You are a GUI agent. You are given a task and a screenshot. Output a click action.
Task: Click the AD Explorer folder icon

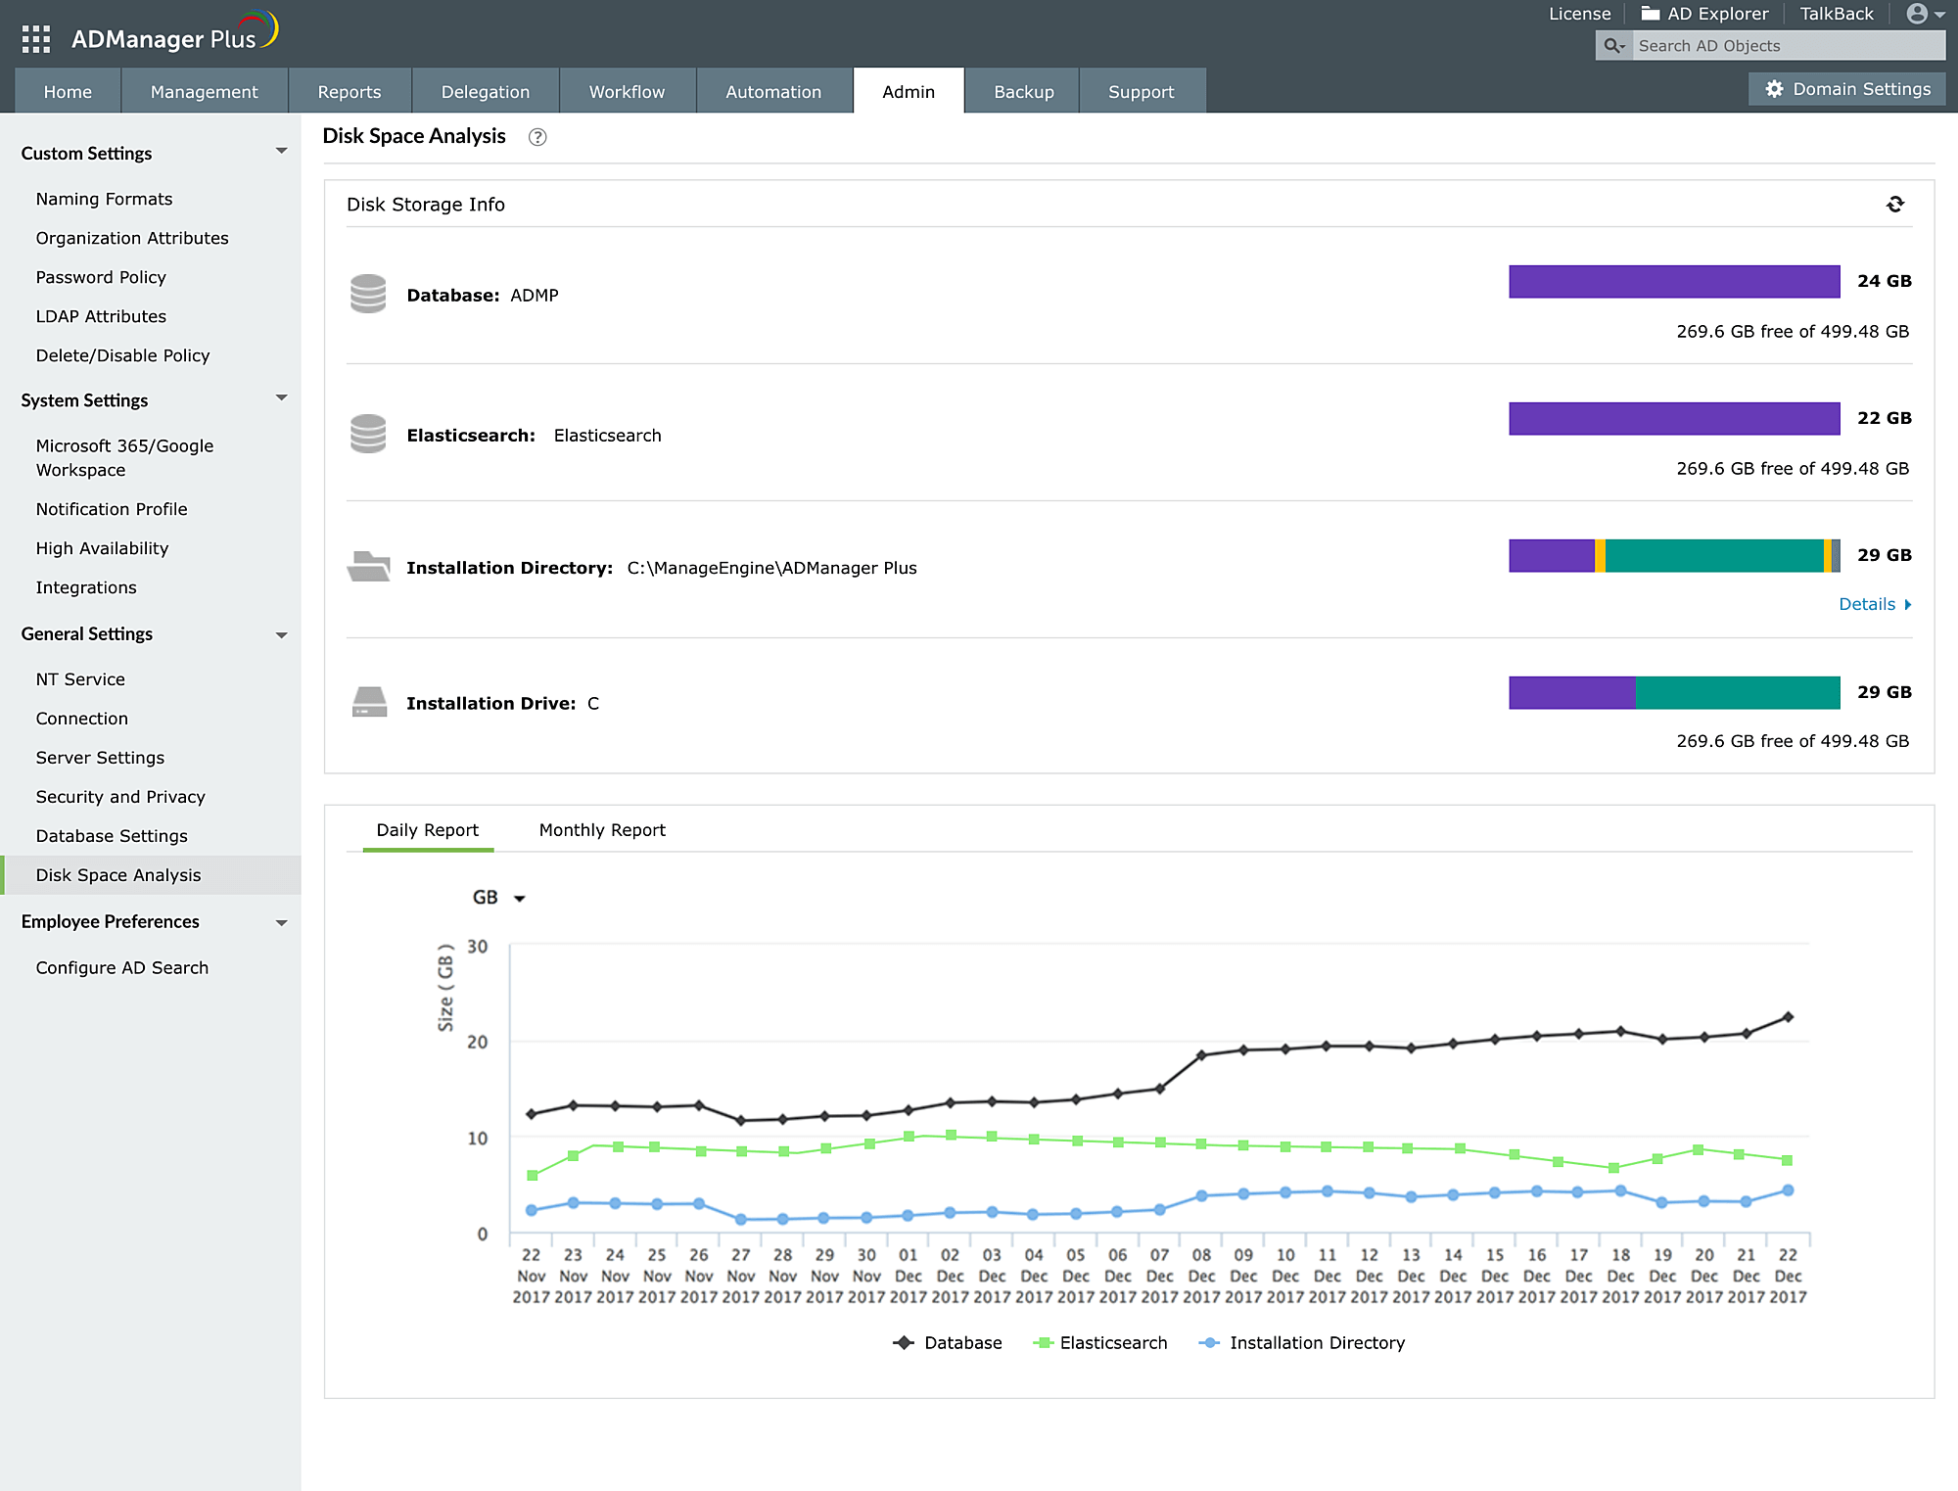[x=1651, y=14]
